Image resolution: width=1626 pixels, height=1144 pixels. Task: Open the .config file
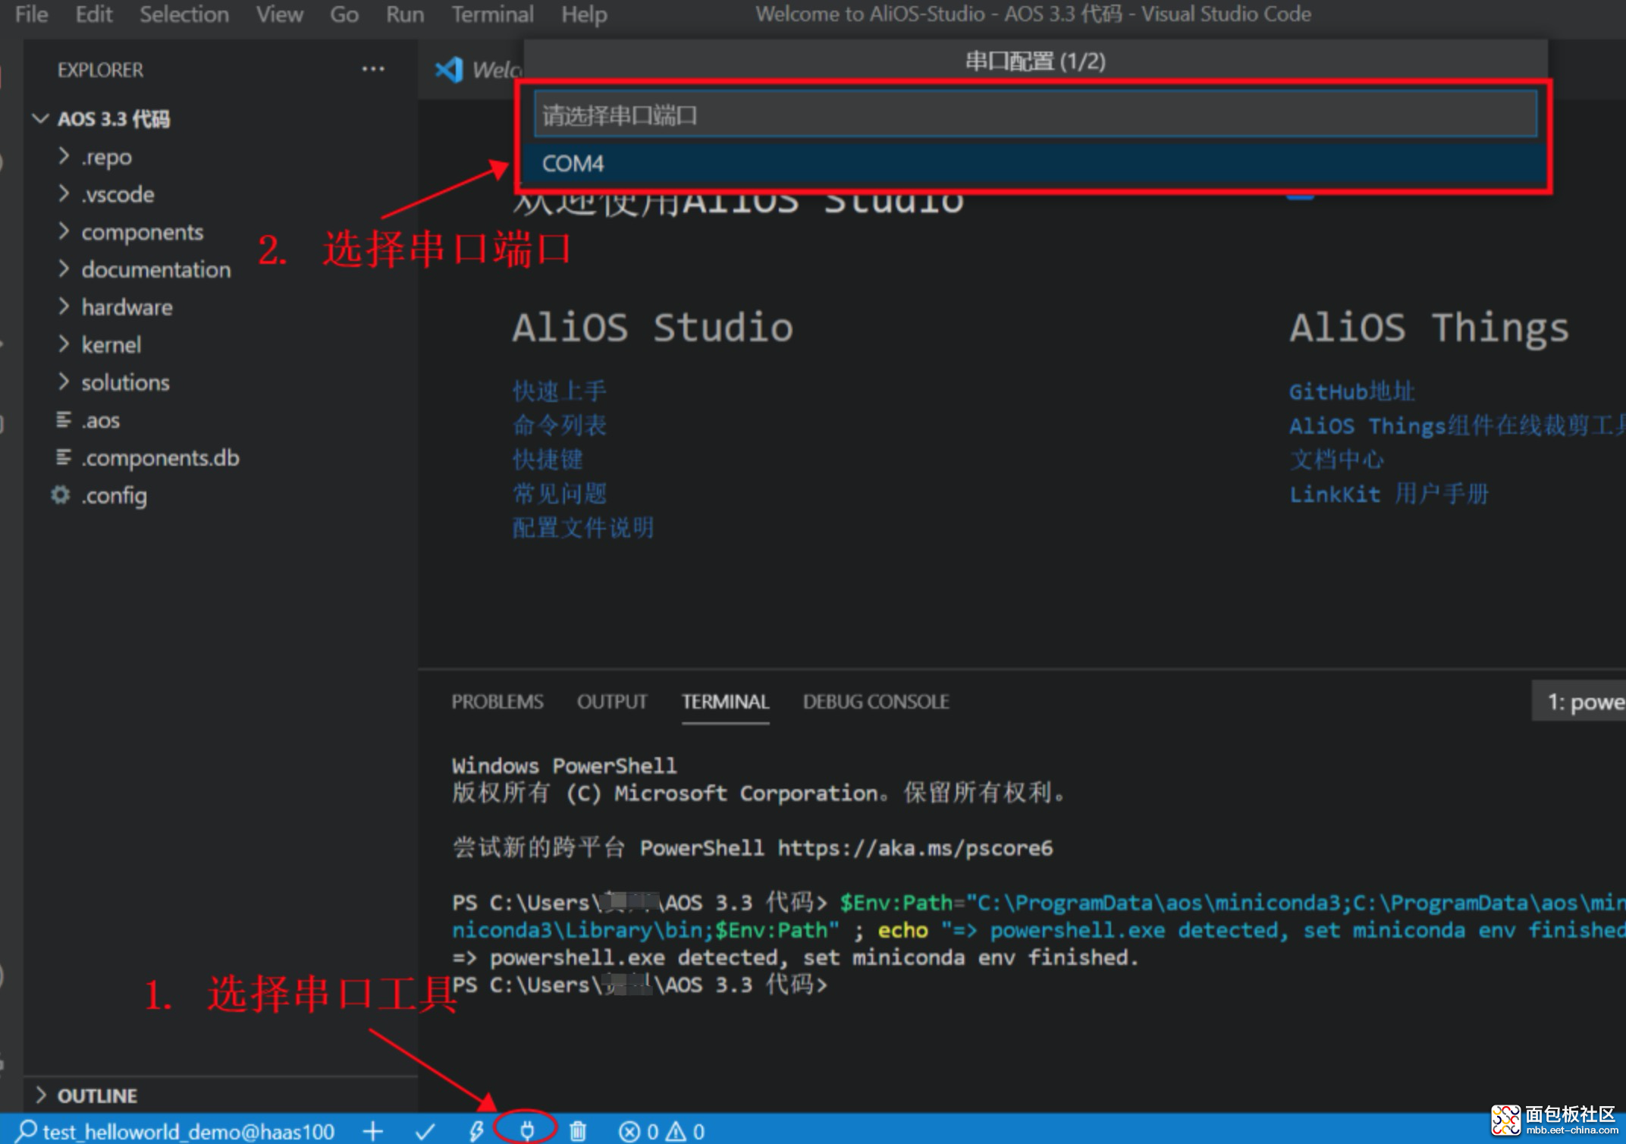click(x=114, y=495)
